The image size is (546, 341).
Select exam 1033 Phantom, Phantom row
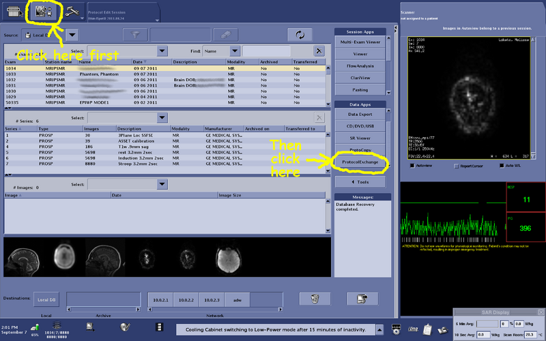(164, 74)
